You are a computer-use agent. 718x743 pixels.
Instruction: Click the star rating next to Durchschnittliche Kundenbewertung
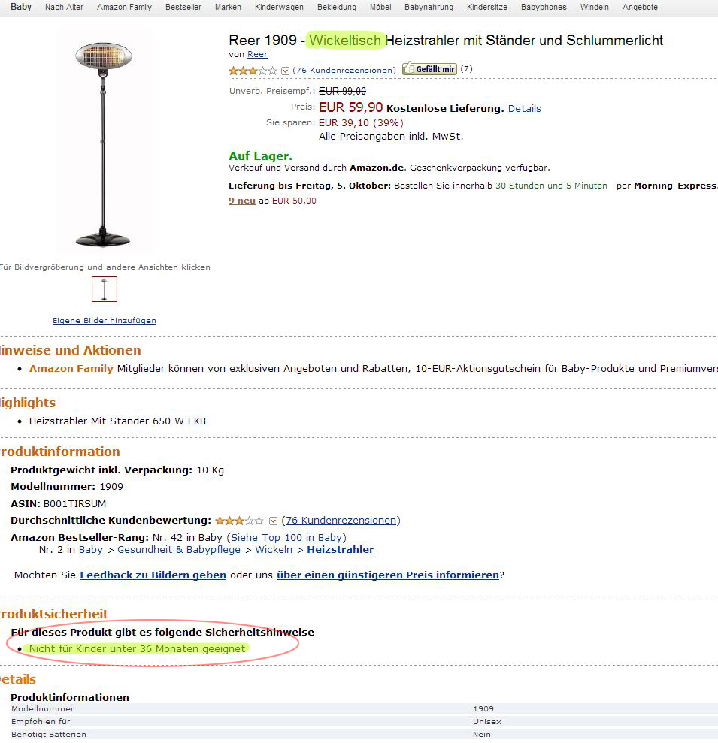coord(239,521)
